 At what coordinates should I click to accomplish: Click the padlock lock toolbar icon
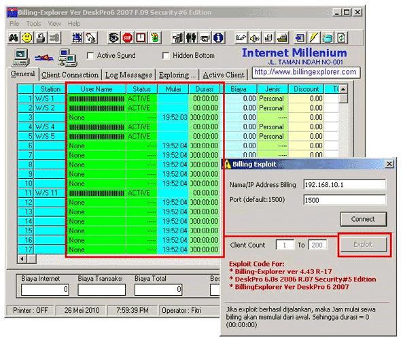click(x=41, y=38)
